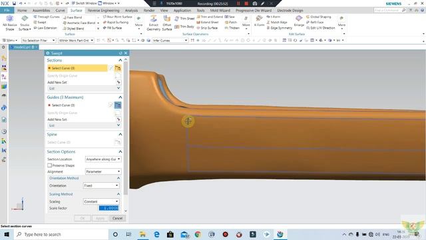Image resolution: width=426 pixels, height=240 pixels.
Task: Open the Global Shaping tool
Action: click(x=319, y=17)
